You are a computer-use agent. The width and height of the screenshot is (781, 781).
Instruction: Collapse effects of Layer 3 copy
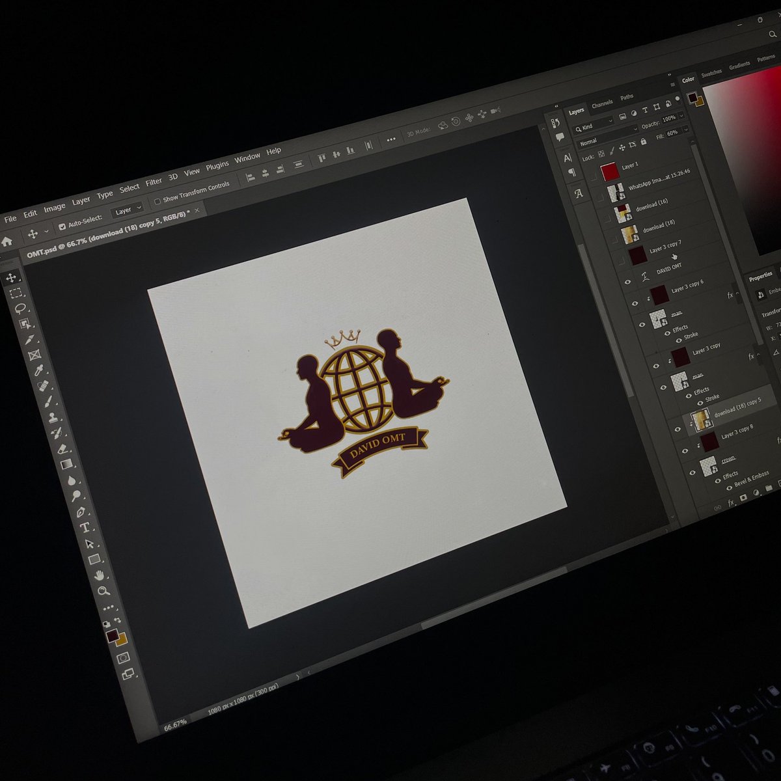[x=758, y=355]
